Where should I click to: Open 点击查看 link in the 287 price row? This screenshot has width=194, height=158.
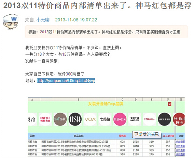tap(180, 142)
